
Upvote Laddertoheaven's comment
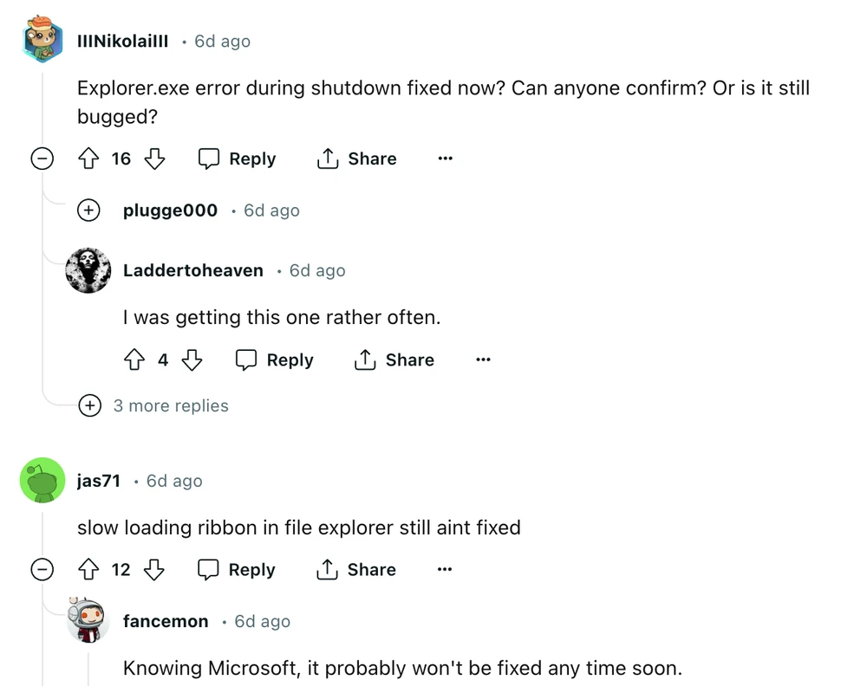[x=134, y=359]
